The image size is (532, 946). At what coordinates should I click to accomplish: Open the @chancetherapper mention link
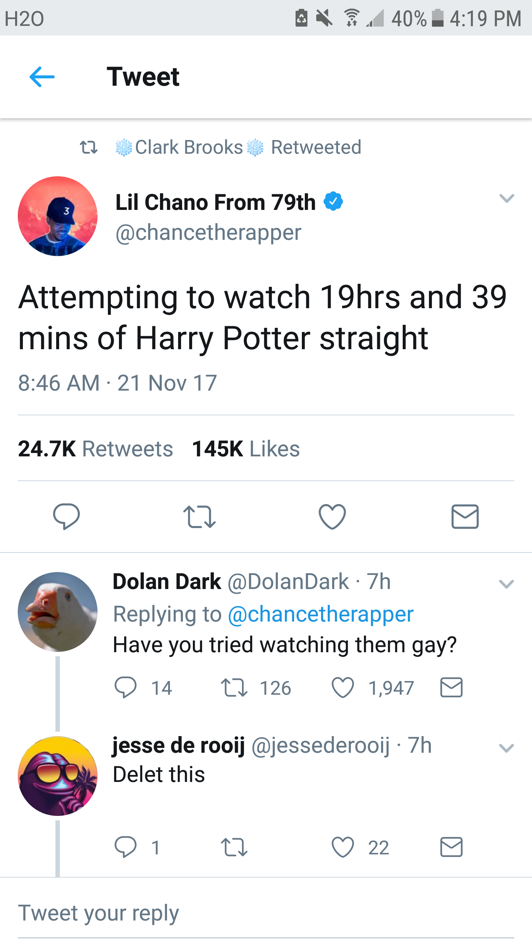321,615
